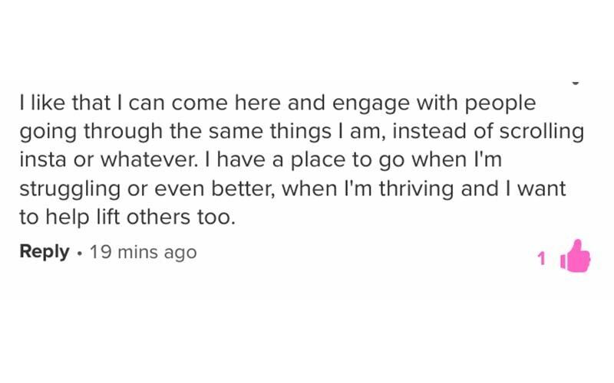Image resolution: width=614 pixels, height=383 pixels.
Task: Click the "19 mins ago" timestamp
Action: click(x=143, y=252)
